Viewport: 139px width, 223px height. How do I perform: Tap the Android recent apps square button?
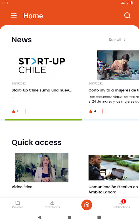click(99, 217)
